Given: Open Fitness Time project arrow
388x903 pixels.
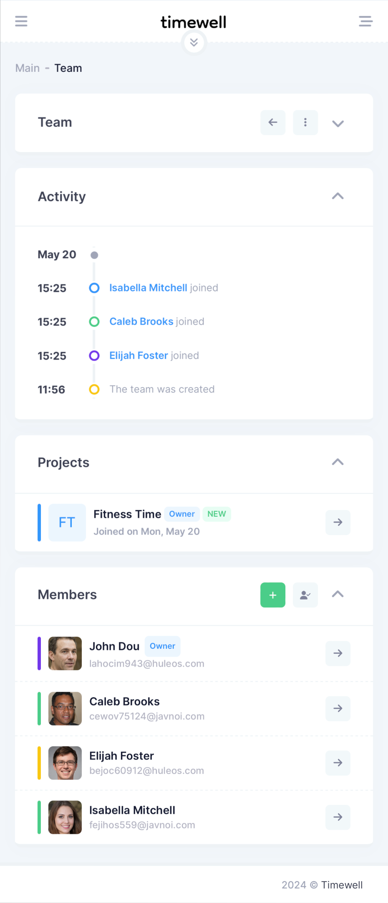Looking at the screenshot, I should 338,522.
